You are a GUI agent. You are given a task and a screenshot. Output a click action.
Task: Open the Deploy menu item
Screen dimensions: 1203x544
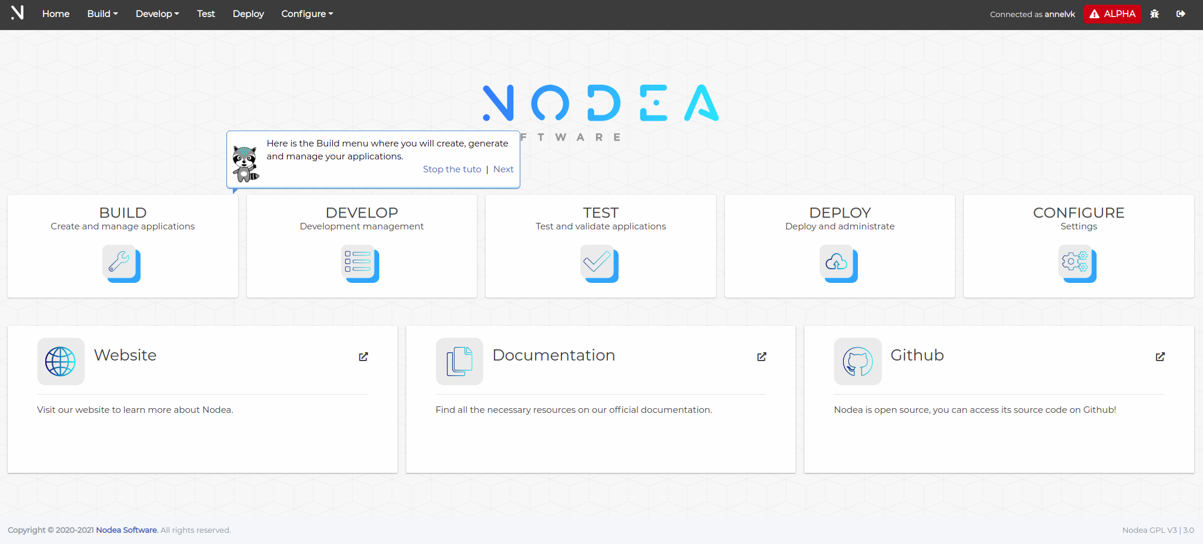coord(248,14)
